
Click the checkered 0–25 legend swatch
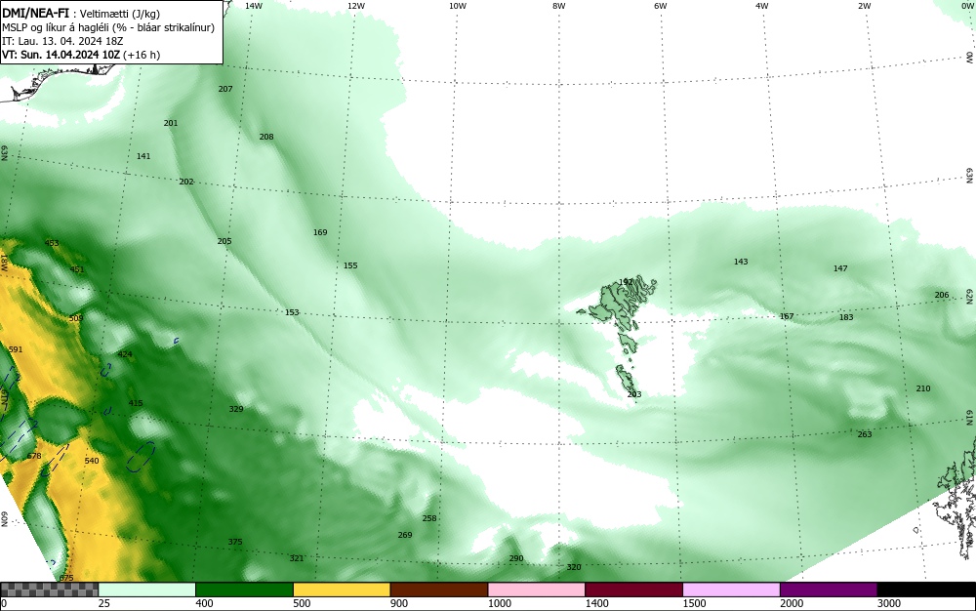(x=49, y=590)
